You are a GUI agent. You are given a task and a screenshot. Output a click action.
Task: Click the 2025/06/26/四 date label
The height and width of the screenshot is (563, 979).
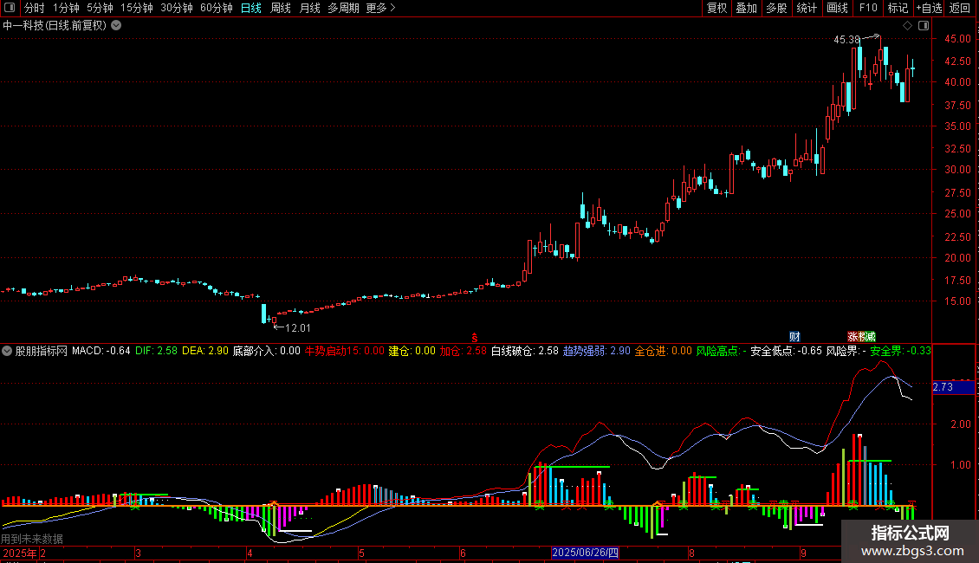point(585,553)
